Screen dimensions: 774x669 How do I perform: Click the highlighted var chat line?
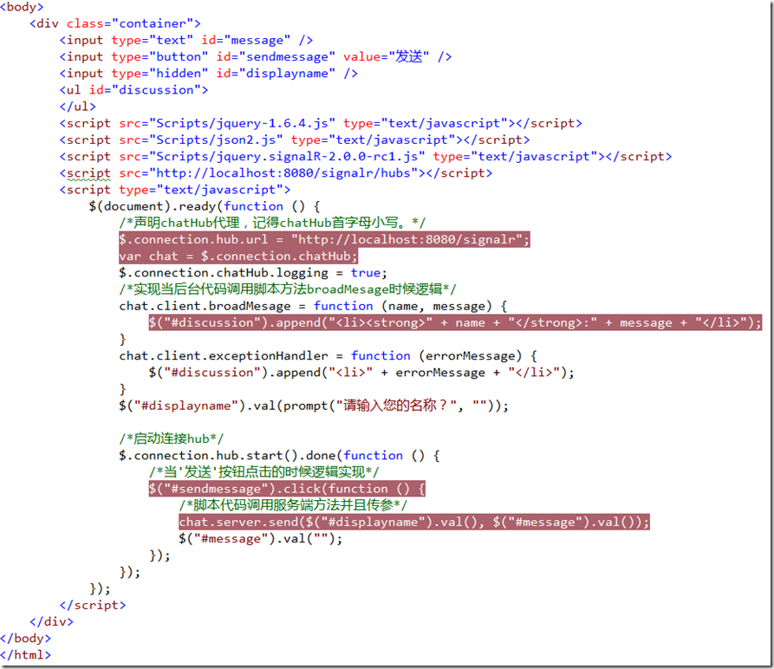[238, 256]
